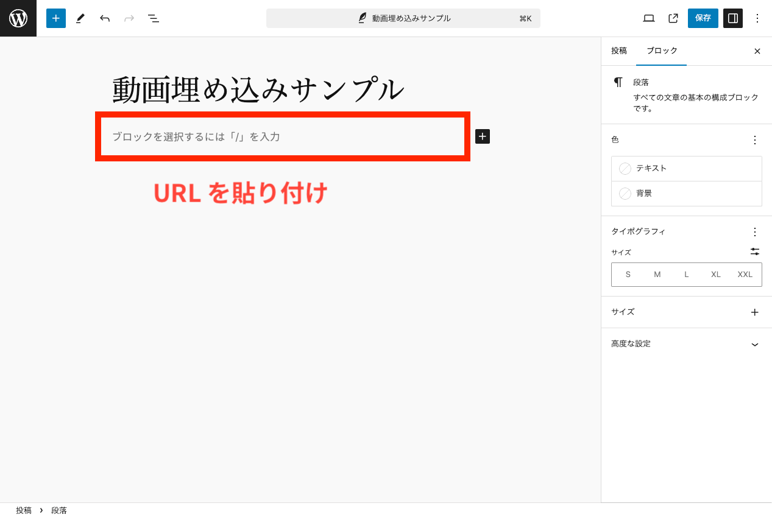Image resolution: width=772 pixels, height=517 pixels.
Task: Select font size S
Action: [628, 275]
